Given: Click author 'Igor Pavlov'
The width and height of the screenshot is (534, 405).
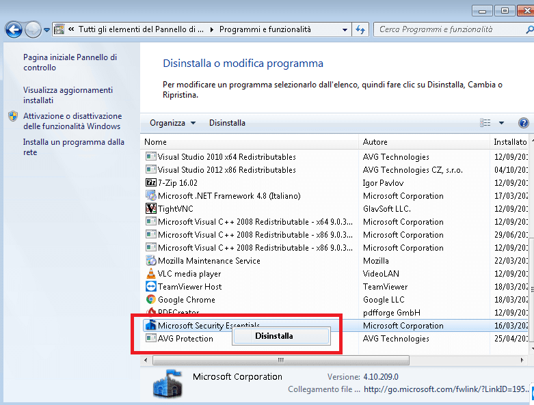Looking at the screenshot, I should (383, 183).
